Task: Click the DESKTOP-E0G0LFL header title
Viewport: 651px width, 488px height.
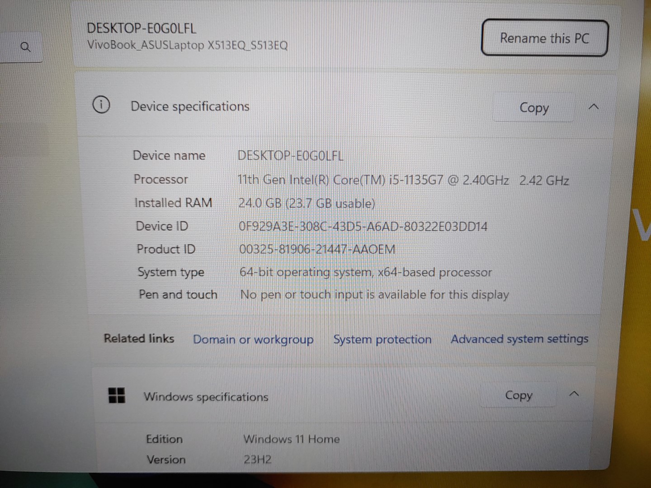Action: pyautogui.click(x=142, y=28)
